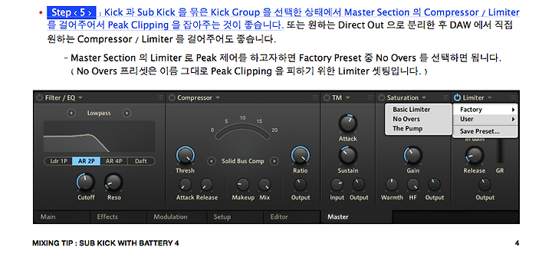Click the Limiter Output knob

click(485, 184)
